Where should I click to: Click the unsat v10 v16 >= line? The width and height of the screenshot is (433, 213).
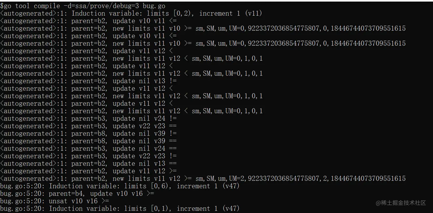(54, 201)
